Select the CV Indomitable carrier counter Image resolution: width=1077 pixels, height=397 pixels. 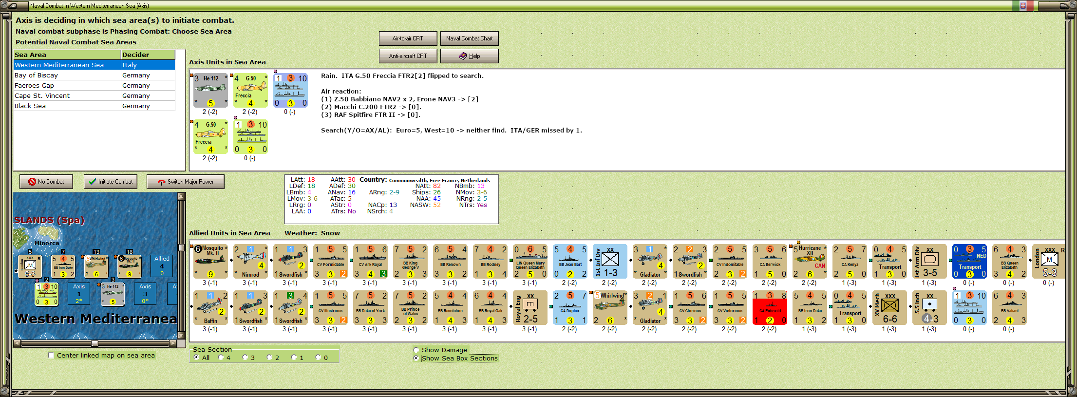pos(730,261)
